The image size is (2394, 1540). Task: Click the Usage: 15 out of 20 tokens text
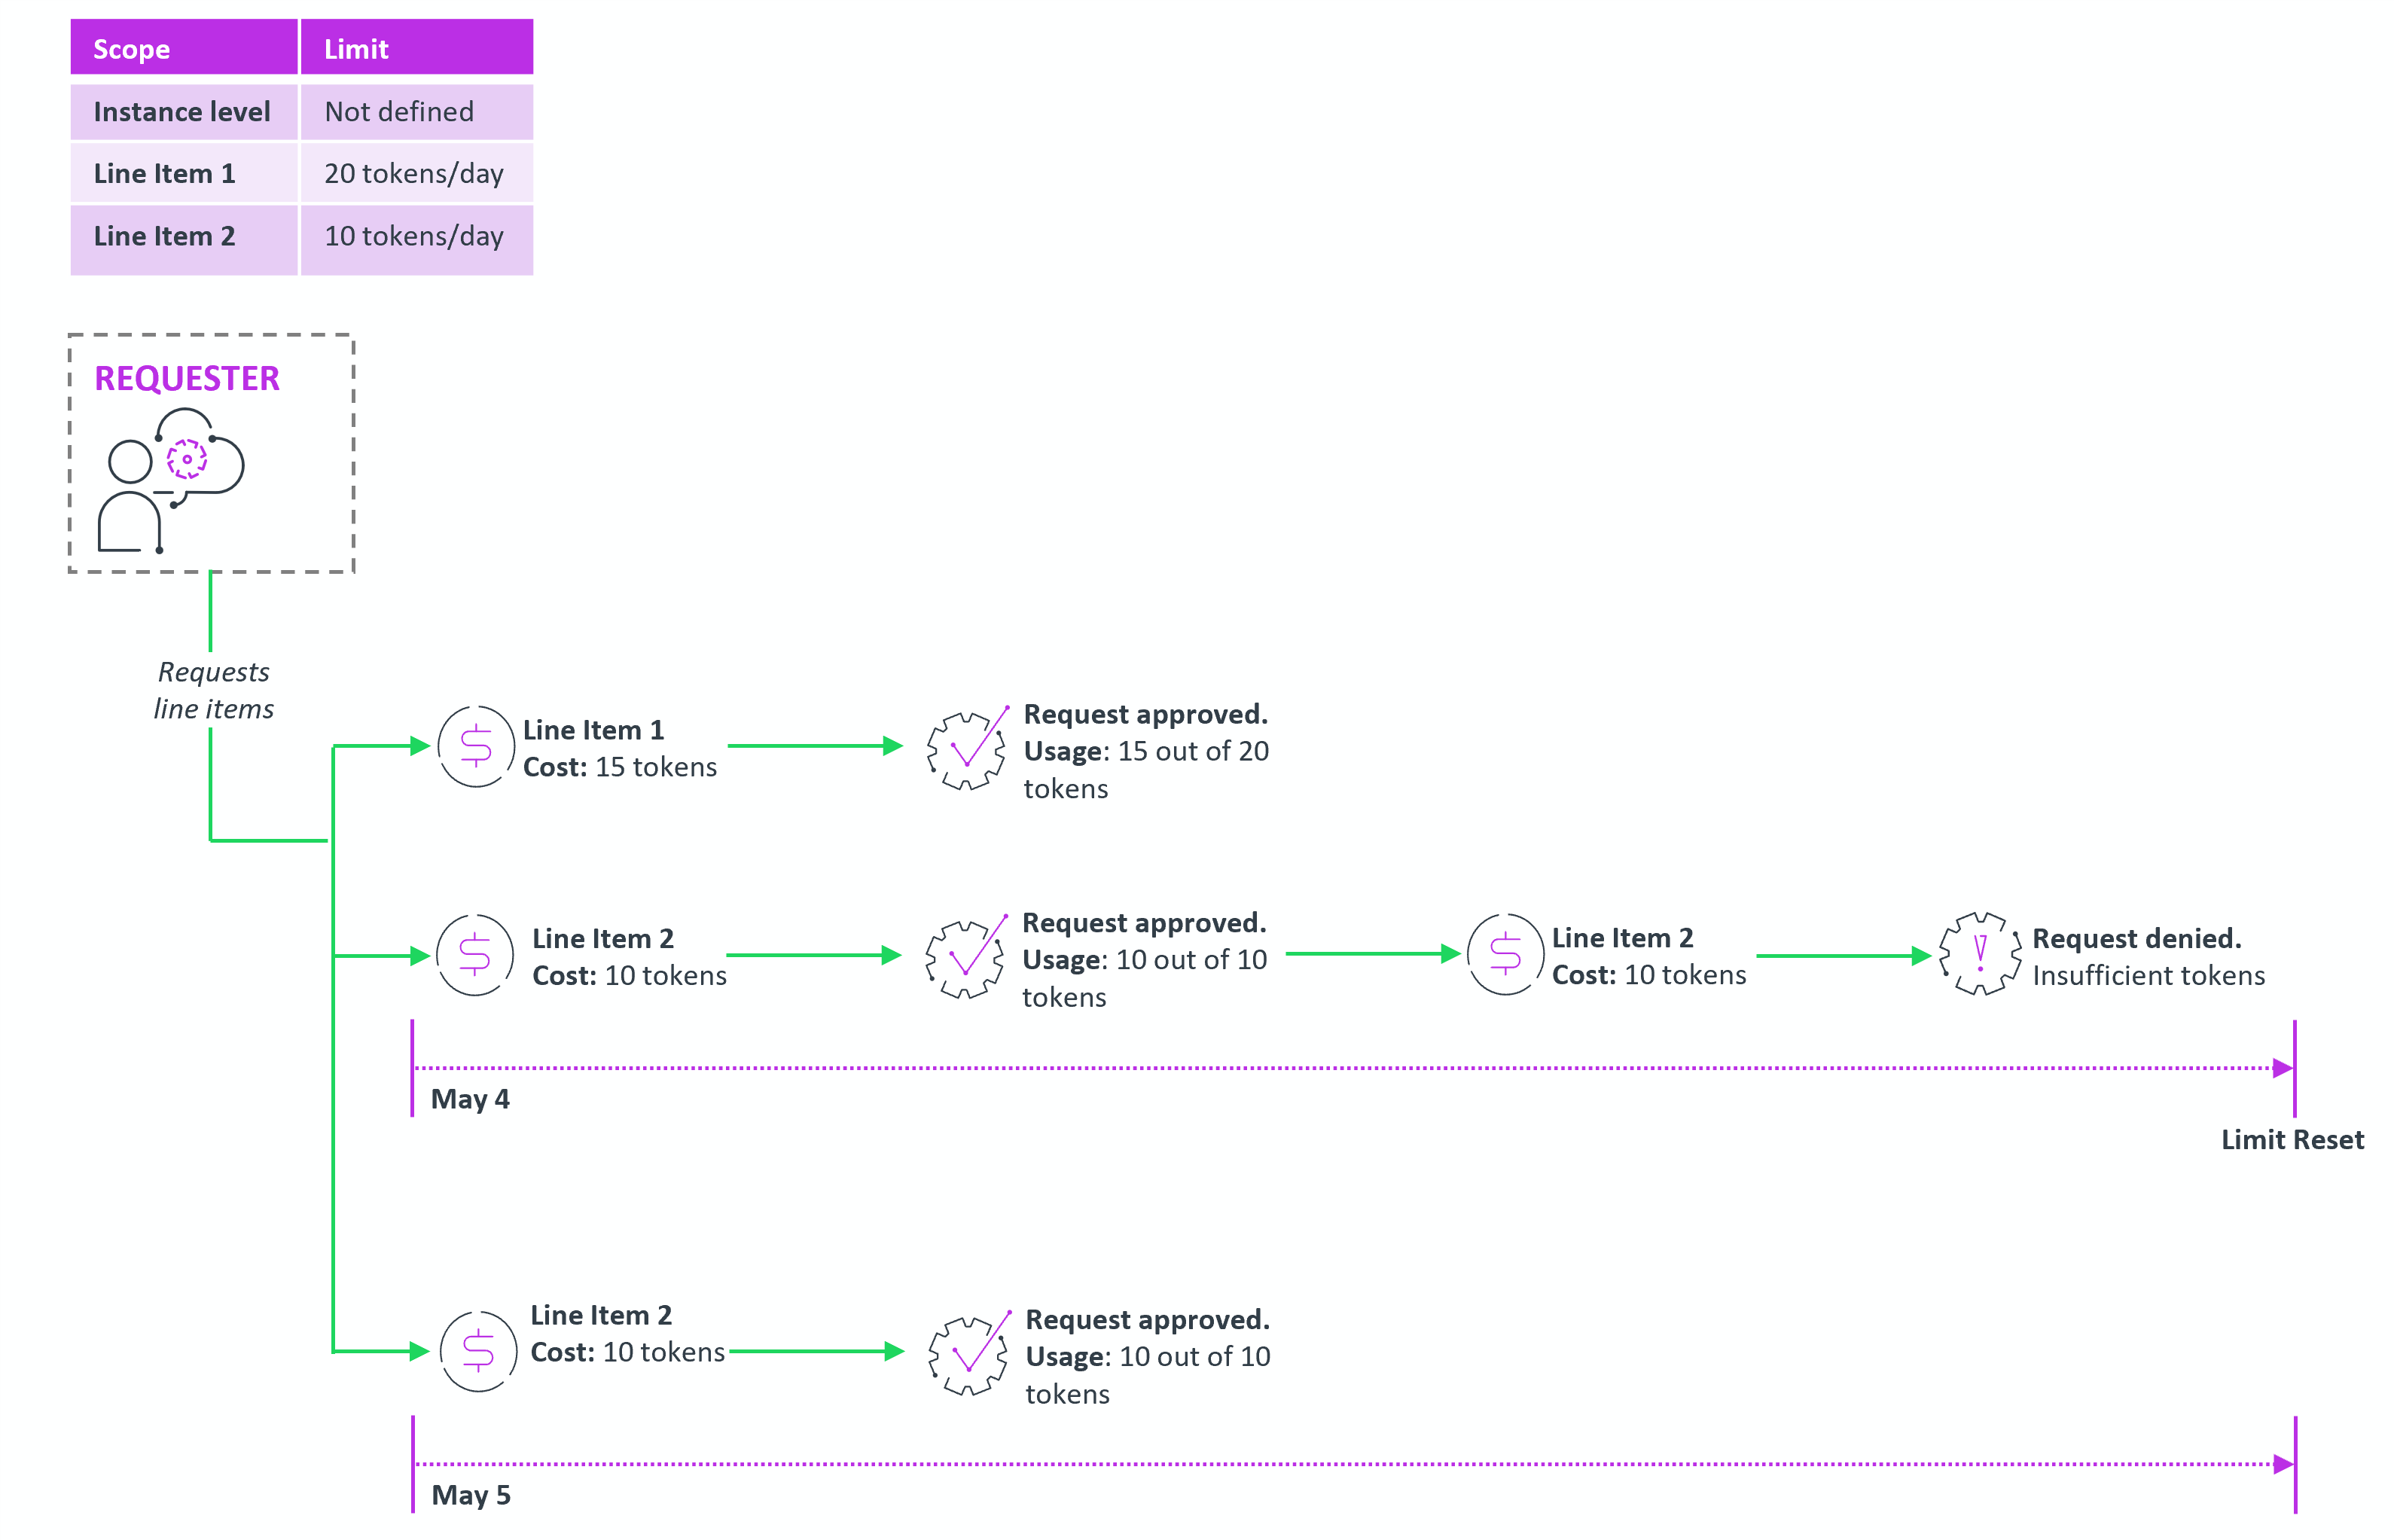pyautogui.click(x=1146, y=770)
